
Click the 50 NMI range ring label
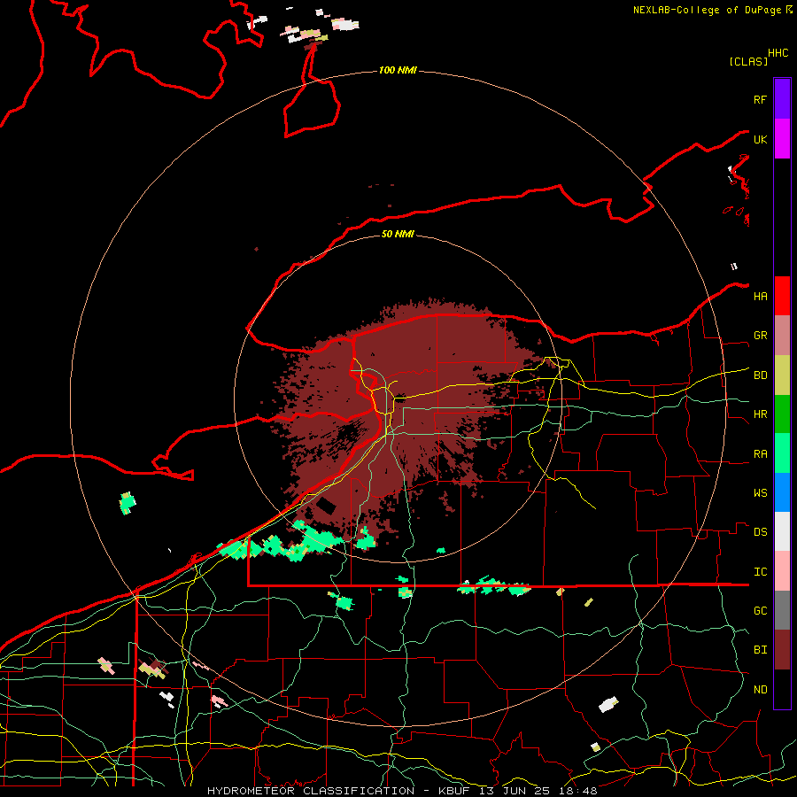(x=398, y=234)
